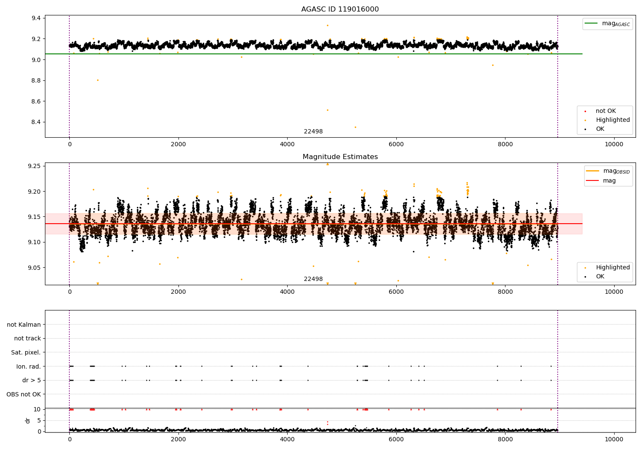Select the "Magnitude Estimates" plot title
642x449 pixels.
[340, 157]
